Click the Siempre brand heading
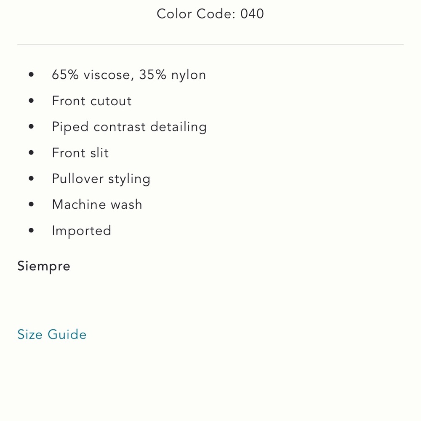Screen dimensions: 421x421 coord(44,266)
